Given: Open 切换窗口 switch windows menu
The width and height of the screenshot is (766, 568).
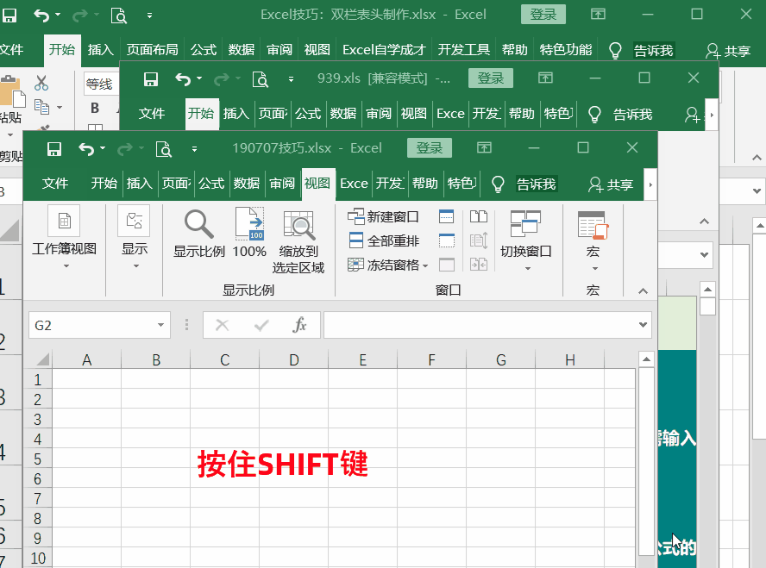Looking at the screenshot, I should 526,240.
